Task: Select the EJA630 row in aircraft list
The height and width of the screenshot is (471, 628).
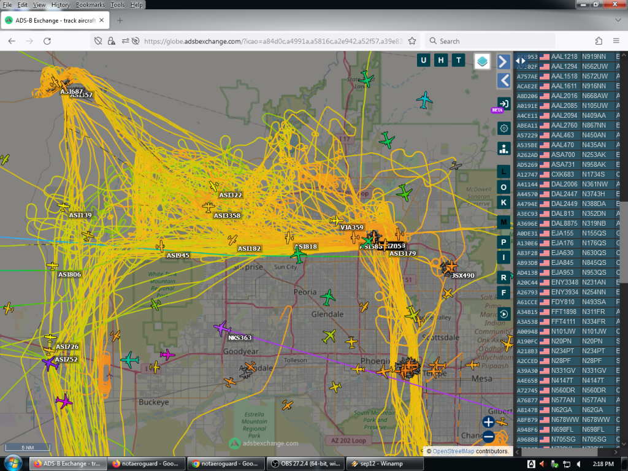Action: pyautogui.click(x=568, y=253)
